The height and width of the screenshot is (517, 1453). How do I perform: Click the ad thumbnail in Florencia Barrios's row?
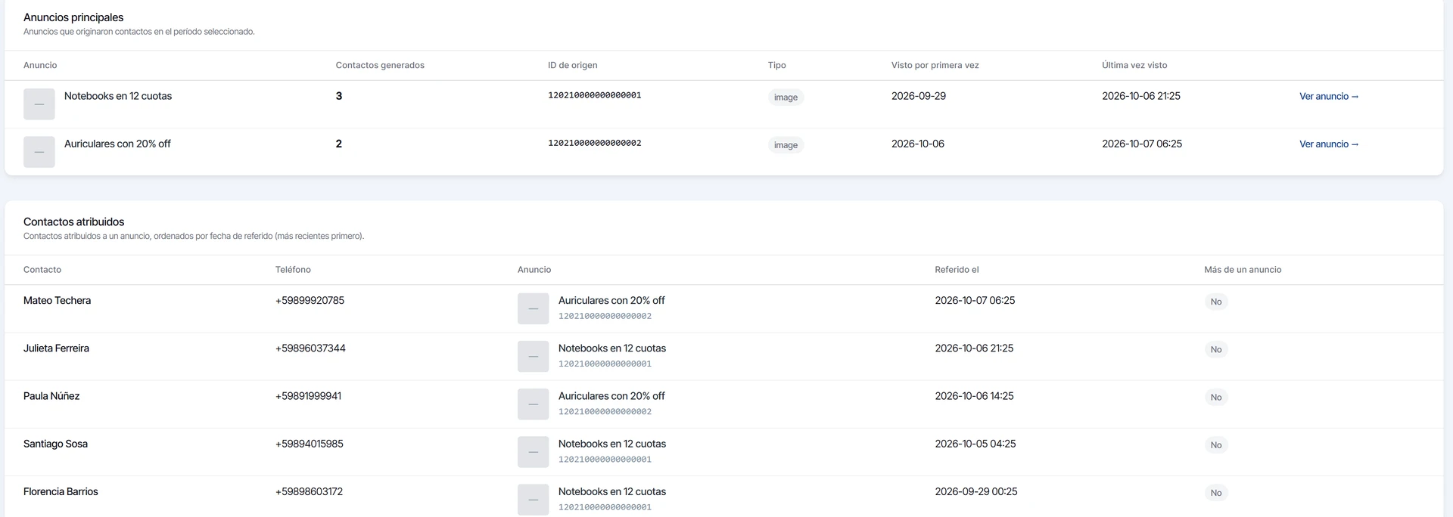(534, 499)
